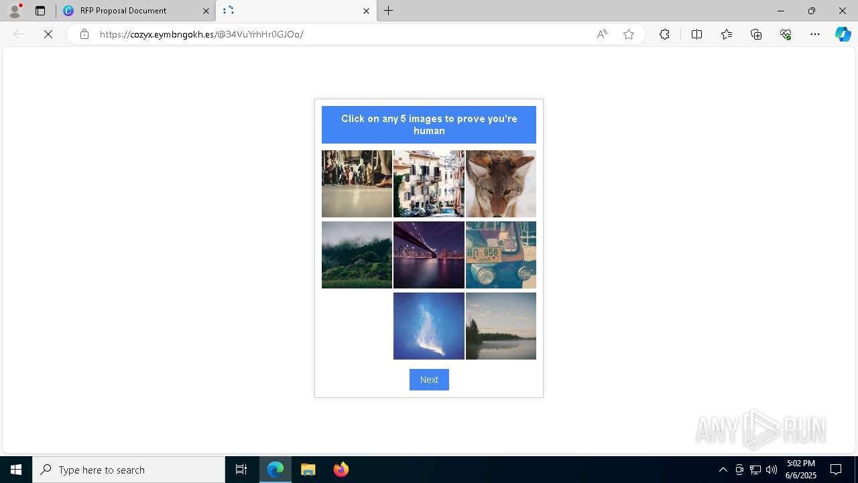
Task: Open Settings and more menu
Action: [815, 34]
